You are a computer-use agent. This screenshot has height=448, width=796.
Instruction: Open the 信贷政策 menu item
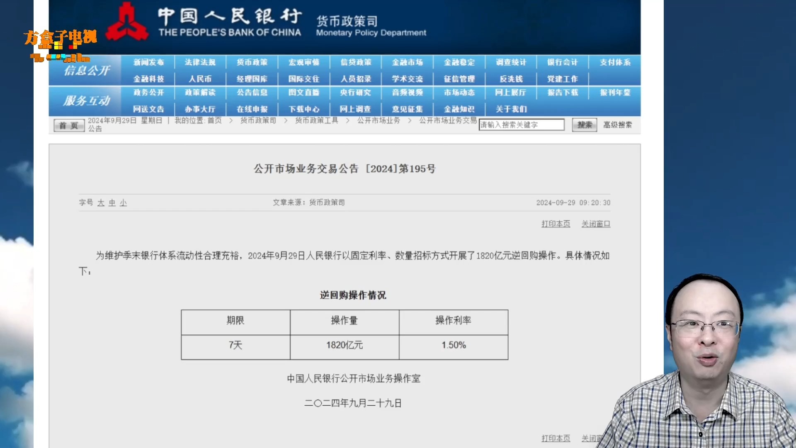click(356, 62)
